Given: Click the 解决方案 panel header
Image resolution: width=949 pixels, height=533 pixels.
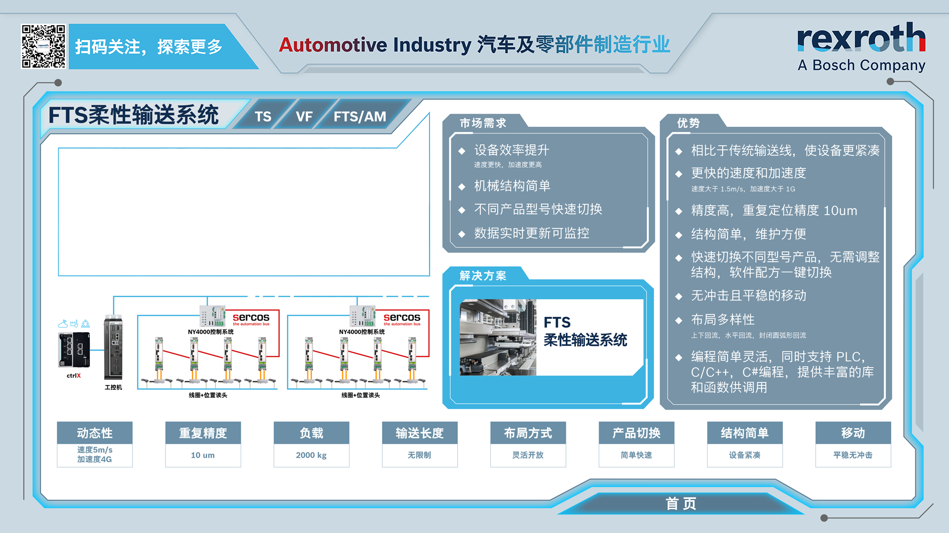Looking at the screenshot, I should point(483,275).
